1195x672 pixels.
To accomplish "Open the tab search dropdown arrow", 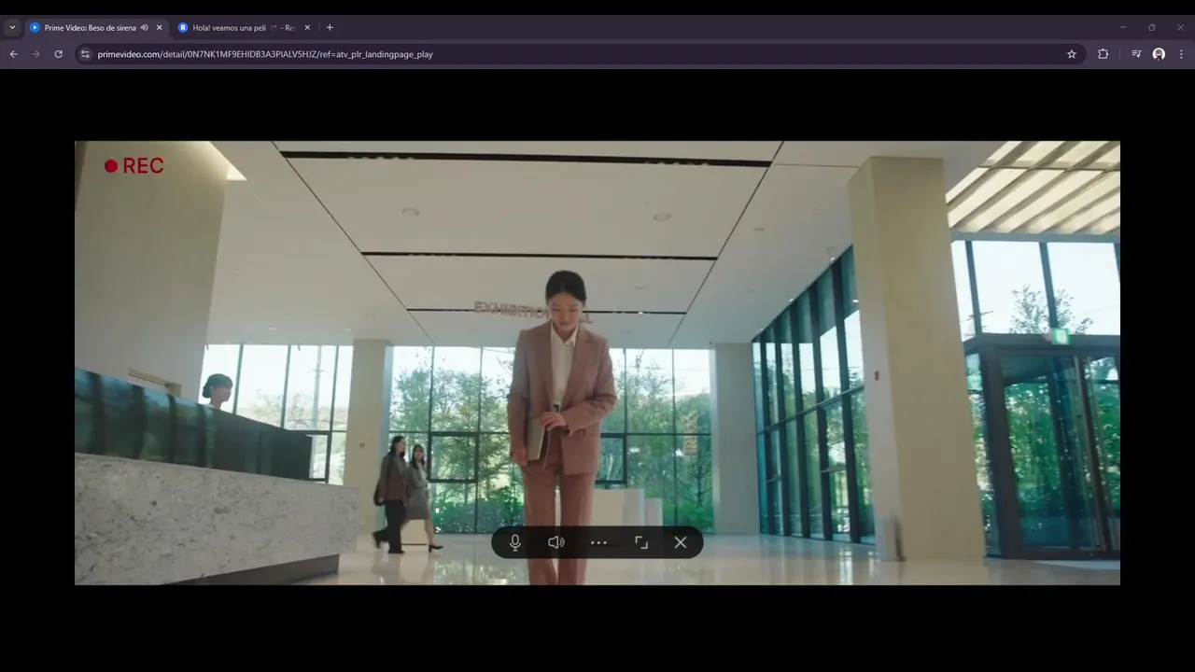I will (x=12, y=28).
